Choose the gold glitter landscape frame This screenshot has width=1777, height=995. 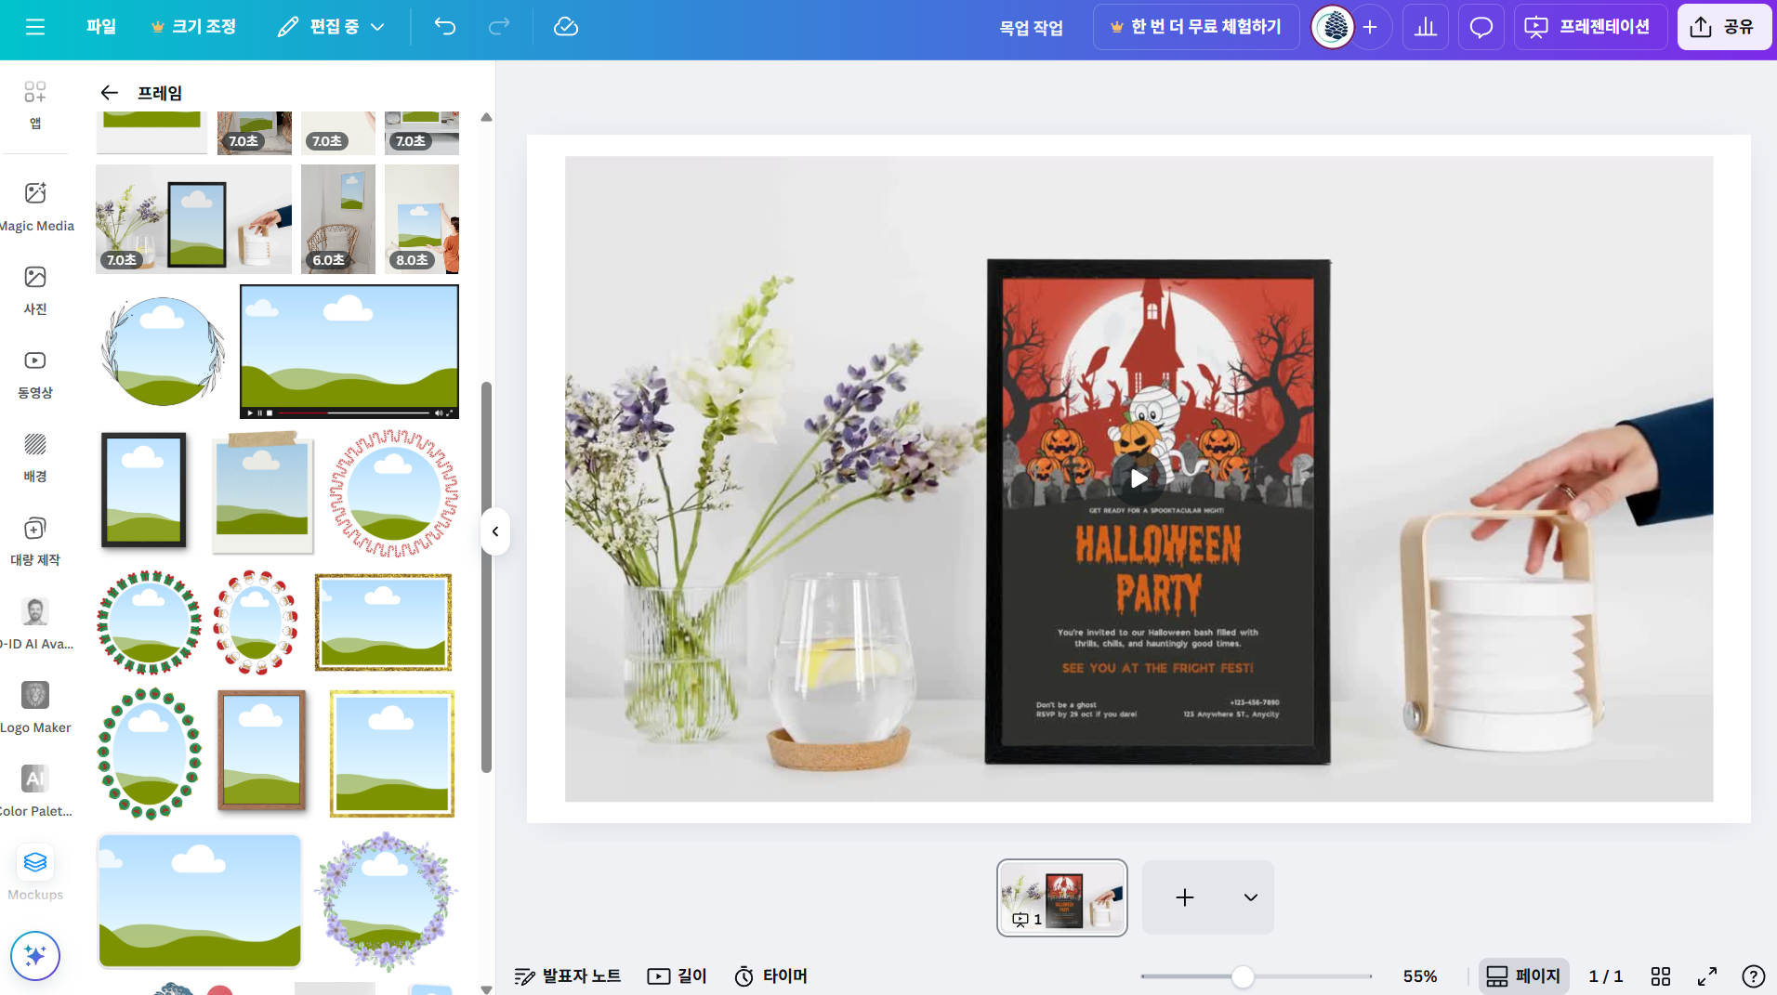click(x=383, y=622)
